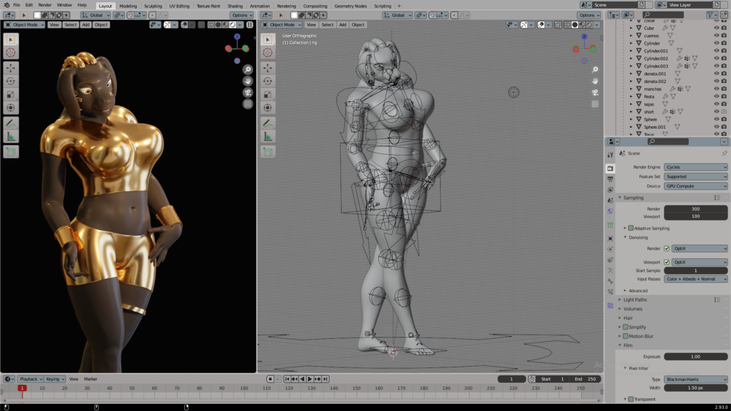Toggle Viewport denoising checkbox
This screenshot has height=411, width=731.
click(667, 263)
